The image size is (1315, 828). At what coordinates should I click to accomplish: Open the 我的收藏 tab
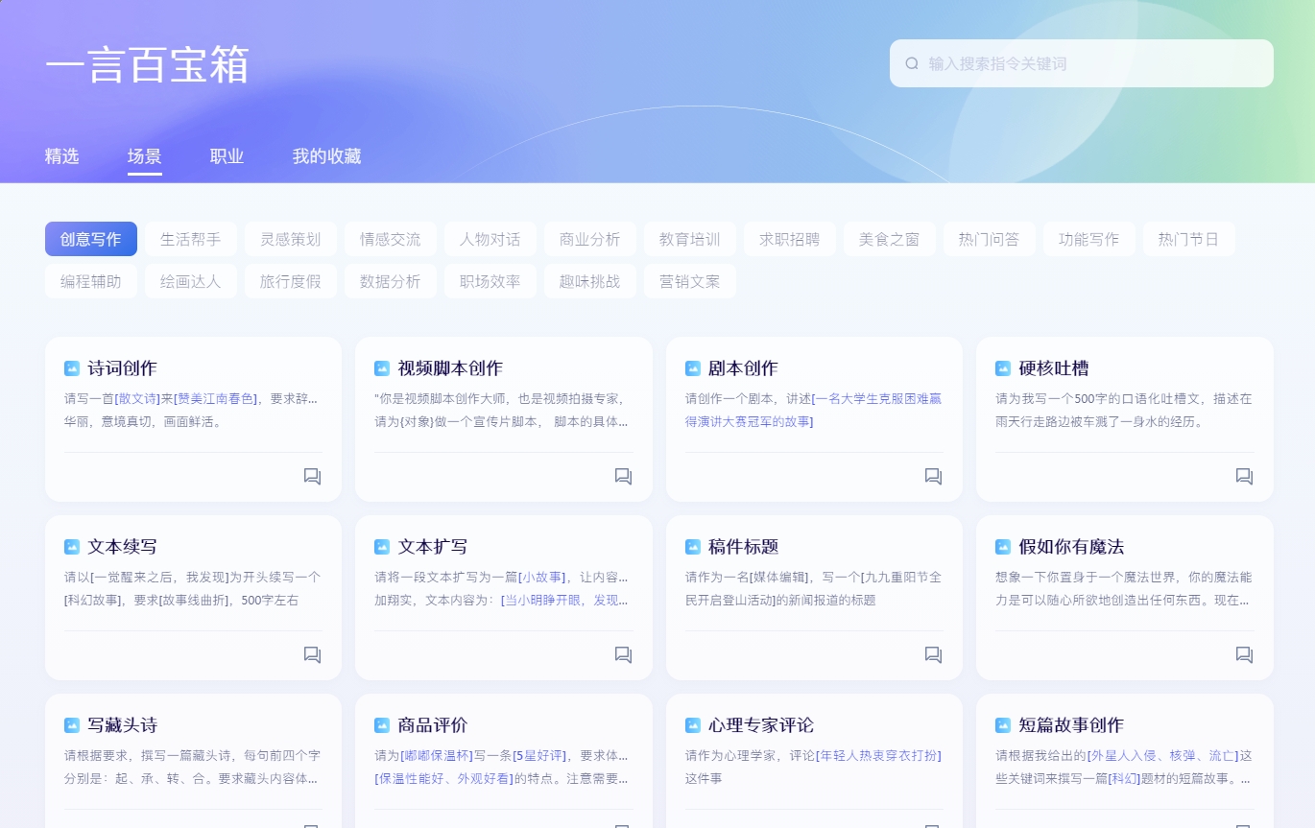click(326, 156)
